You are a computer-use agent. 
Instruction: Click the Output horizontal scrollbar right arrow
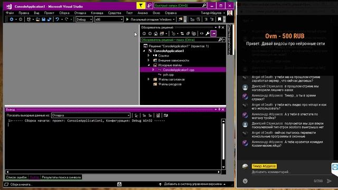point(219,172)
